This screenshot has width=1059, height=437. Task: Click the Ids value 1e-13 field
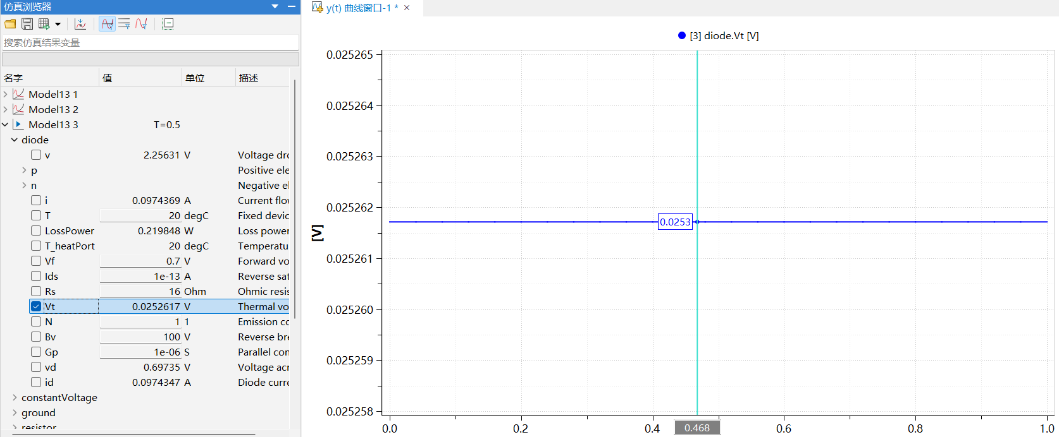click(x=140, y=276)
